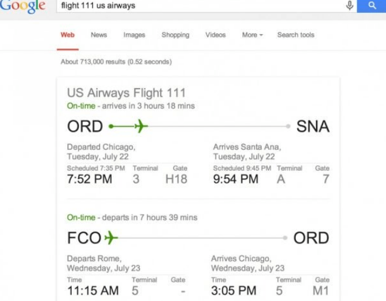Click the voice search microphone icon
The image size is (386, 301).
coord(350,6)
